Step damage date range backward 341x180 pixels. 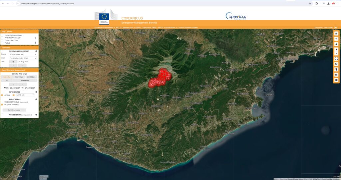pyautogui.click(x=13, y=84)
